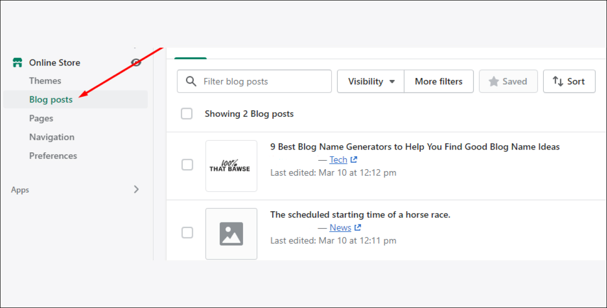Open Tech blog external link icon
Viewport: 607px width, 308px height.
[x=354, y=160]
